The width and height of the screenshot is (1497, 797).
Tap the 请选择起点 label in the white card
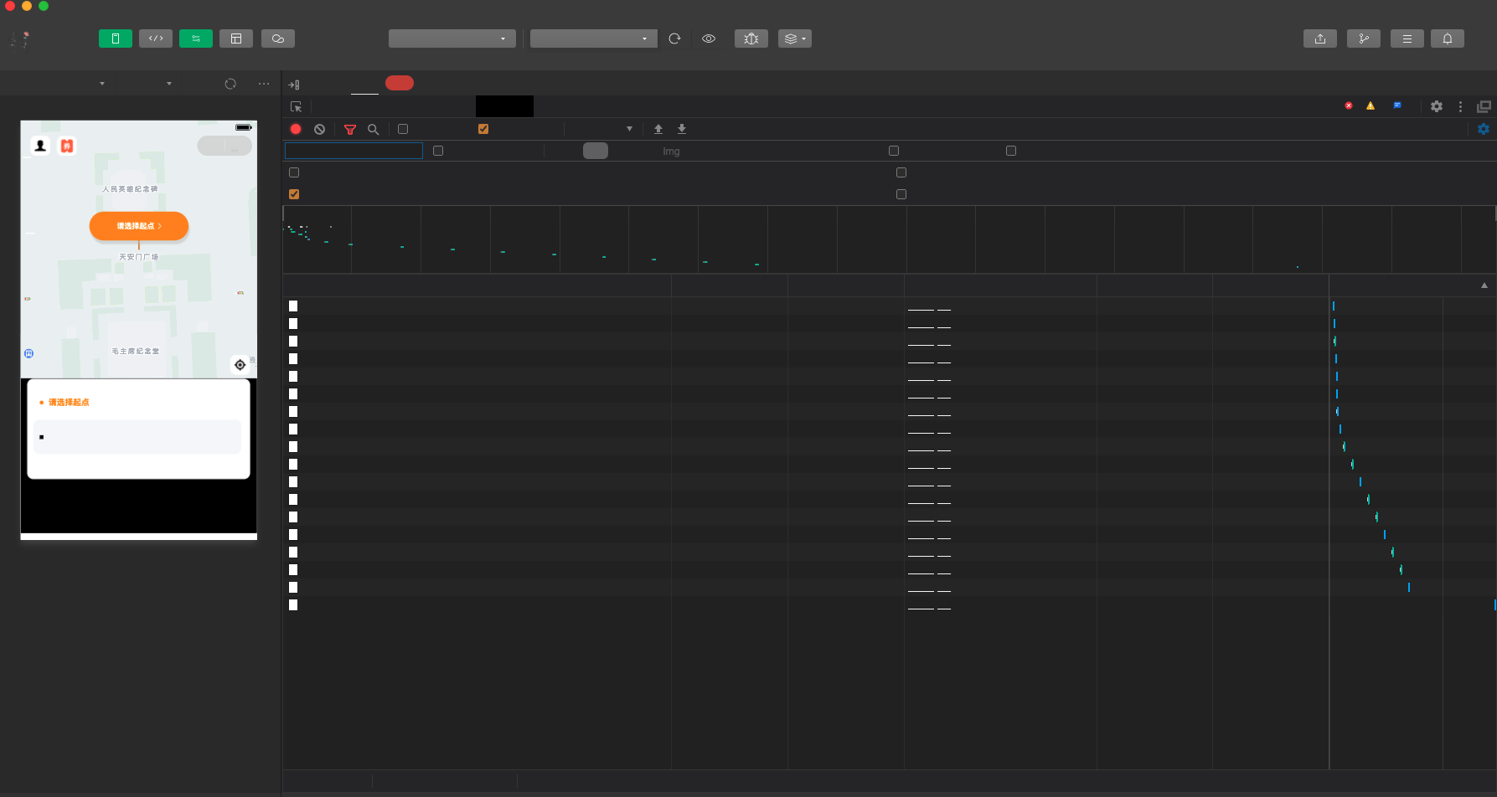click(69, 403)
